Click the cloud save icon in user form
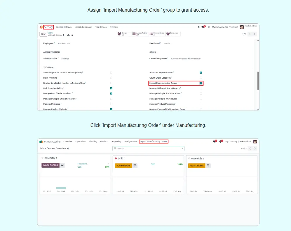Image resolution: width=291 pixels, height=231 pixels. tap(68, 35)
